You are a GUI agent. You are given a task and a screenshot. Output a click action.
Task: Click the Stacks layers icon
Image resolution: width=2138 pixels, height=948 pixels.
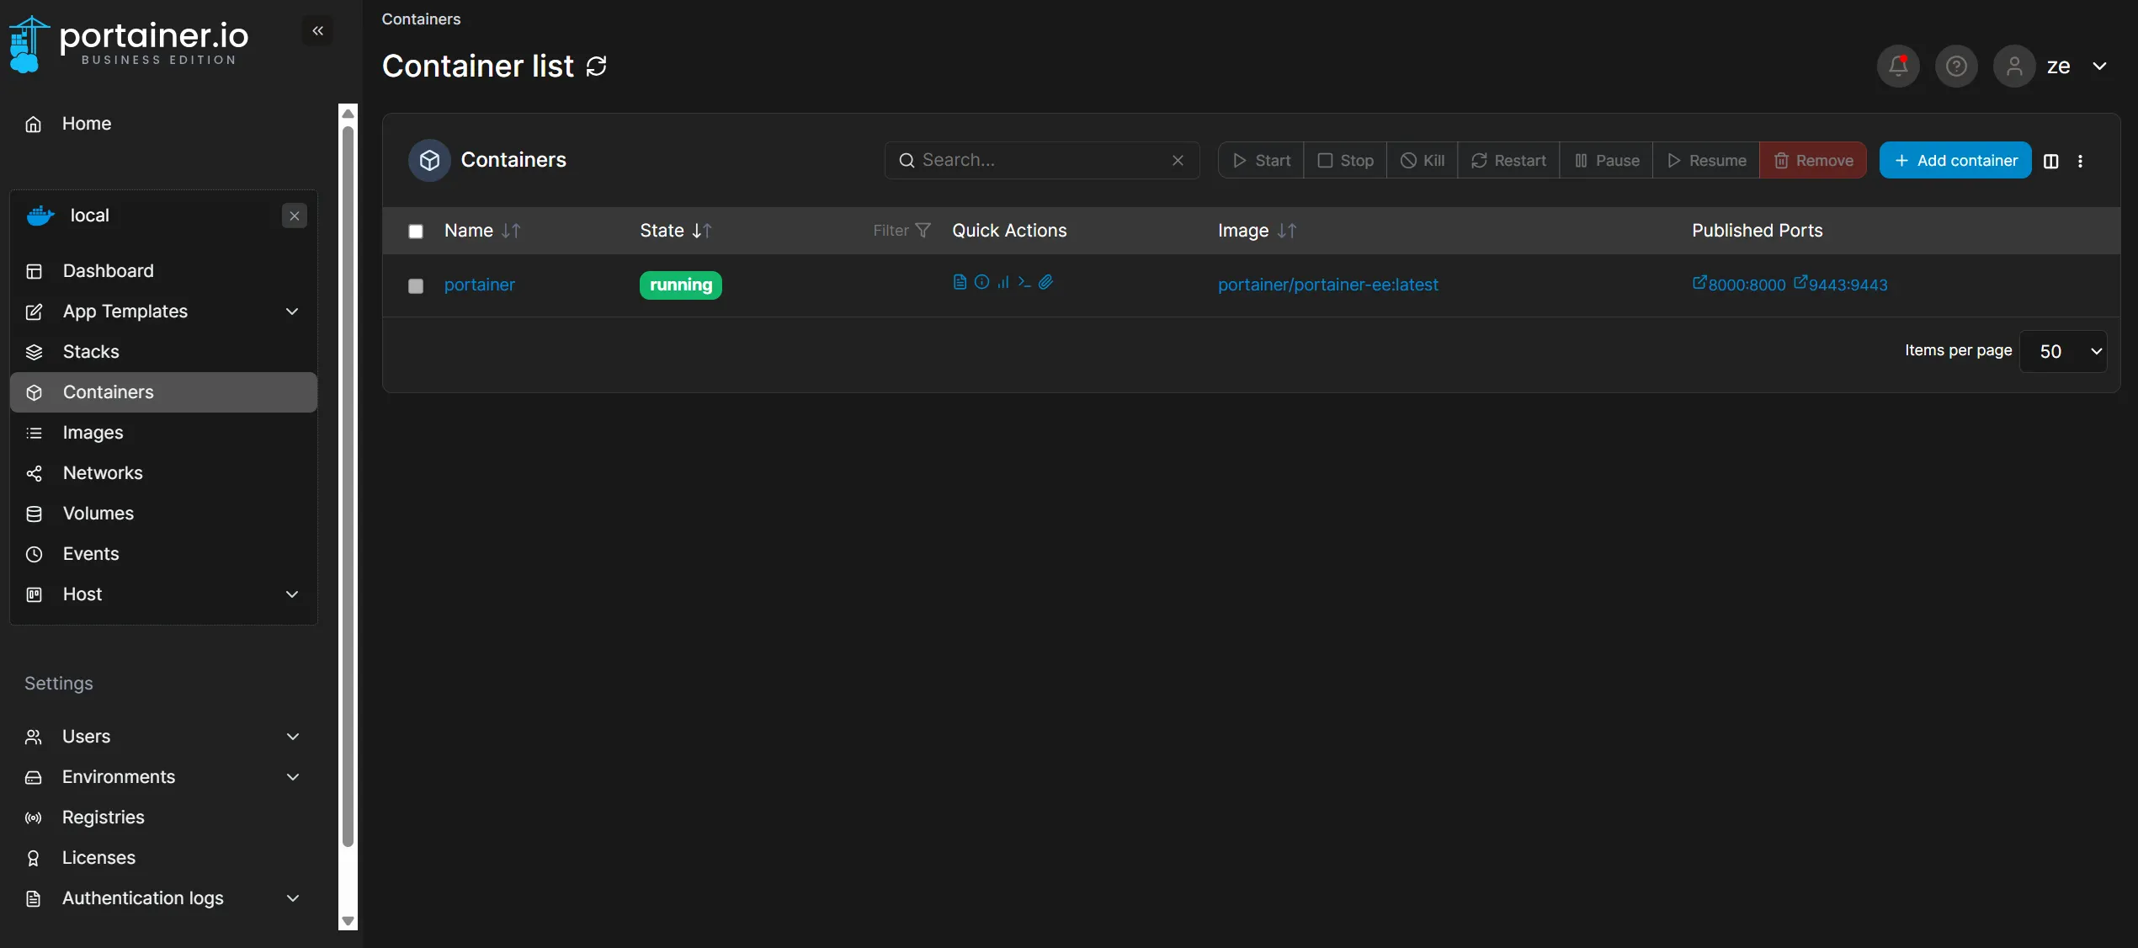click(34, 352)
